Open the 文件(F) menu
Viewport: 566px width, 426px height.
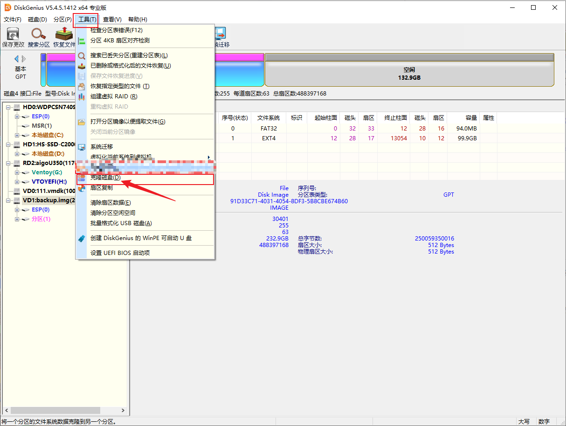click(x=13, y=20)
